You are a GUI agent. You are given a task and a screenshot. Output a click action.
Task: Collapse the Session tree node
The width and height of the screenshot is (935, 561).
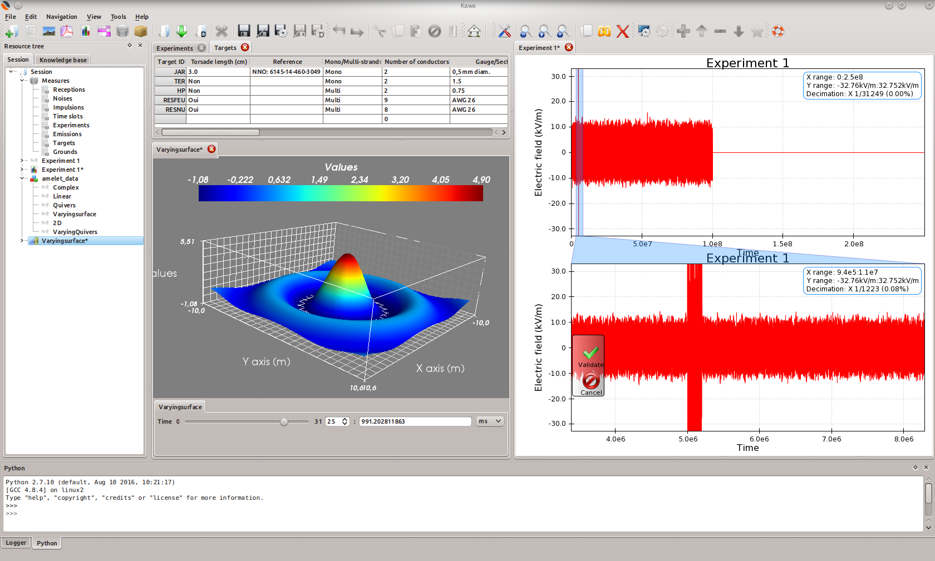(x=11, y=71)
